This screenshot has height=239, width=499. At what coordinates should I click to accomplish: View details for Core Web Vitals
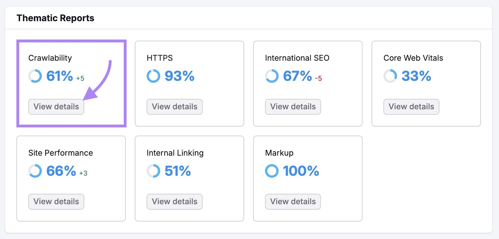point(411,106)
